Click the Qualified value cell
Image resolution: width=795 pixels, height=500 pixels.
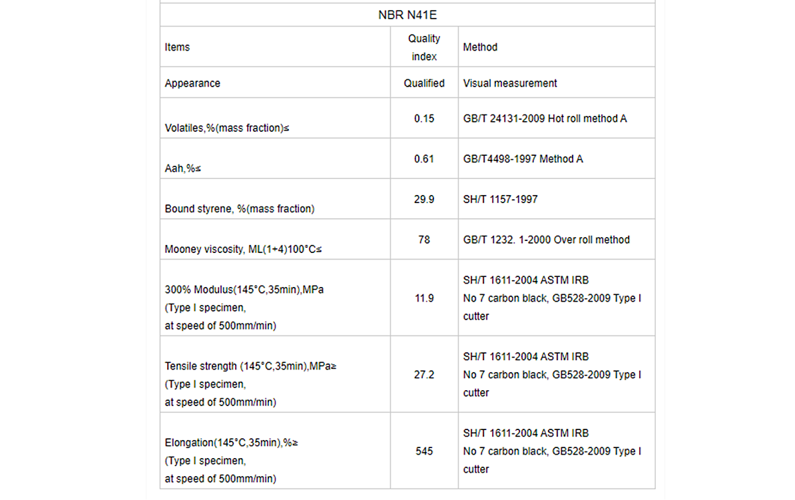click(x=424, y=83)
